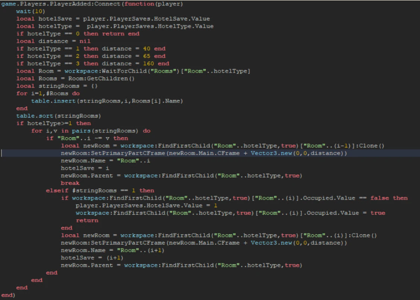Screen dimensions: 420x300
Task: Place cursor on the table.sort(stringRooms) call
Action: [51, 115]
